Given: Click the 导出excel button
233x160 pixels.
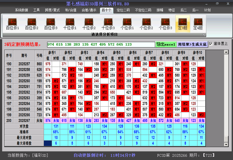Looking at the screenshot, I should (166, 44).
